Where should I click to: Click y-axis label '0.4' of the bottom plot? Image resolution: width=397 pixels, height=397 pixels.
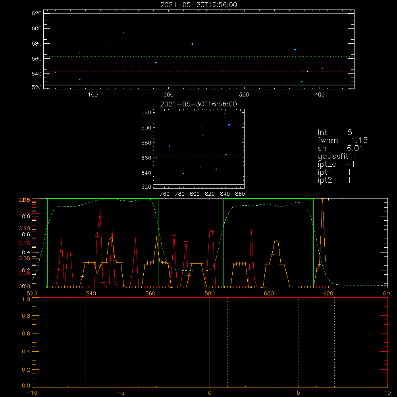pyautogui.click(x=26, y=351)
